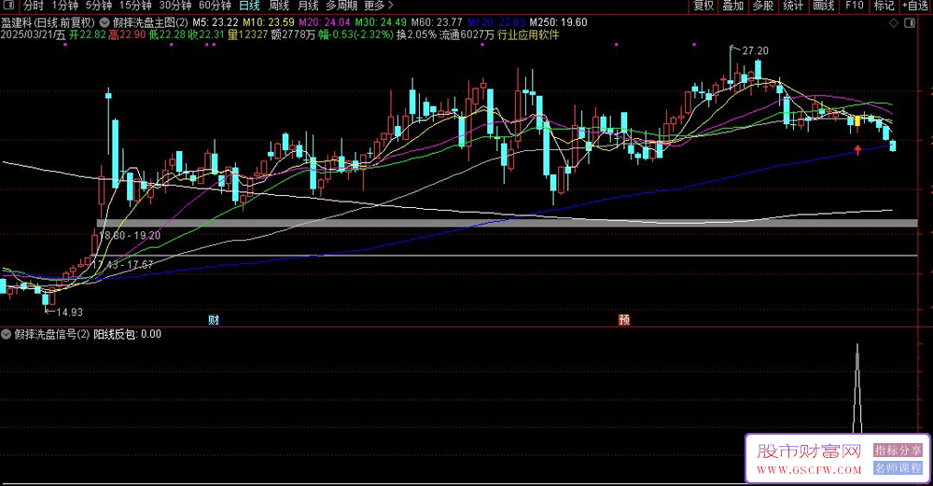Click the red arrow buy signal
Screen dimensions: 933x486
click(857, 150)
